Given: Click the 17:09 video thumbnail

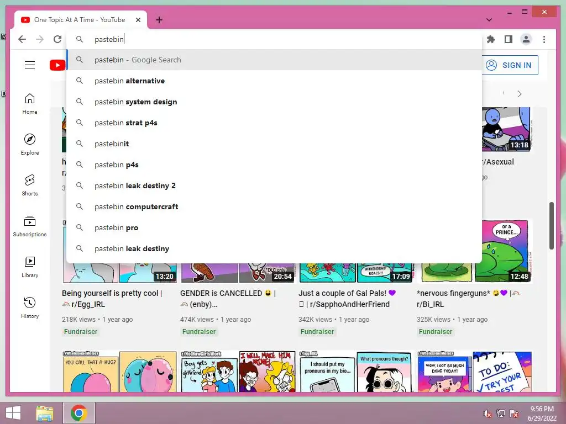Looking at the screenshot, I should 355,273.
